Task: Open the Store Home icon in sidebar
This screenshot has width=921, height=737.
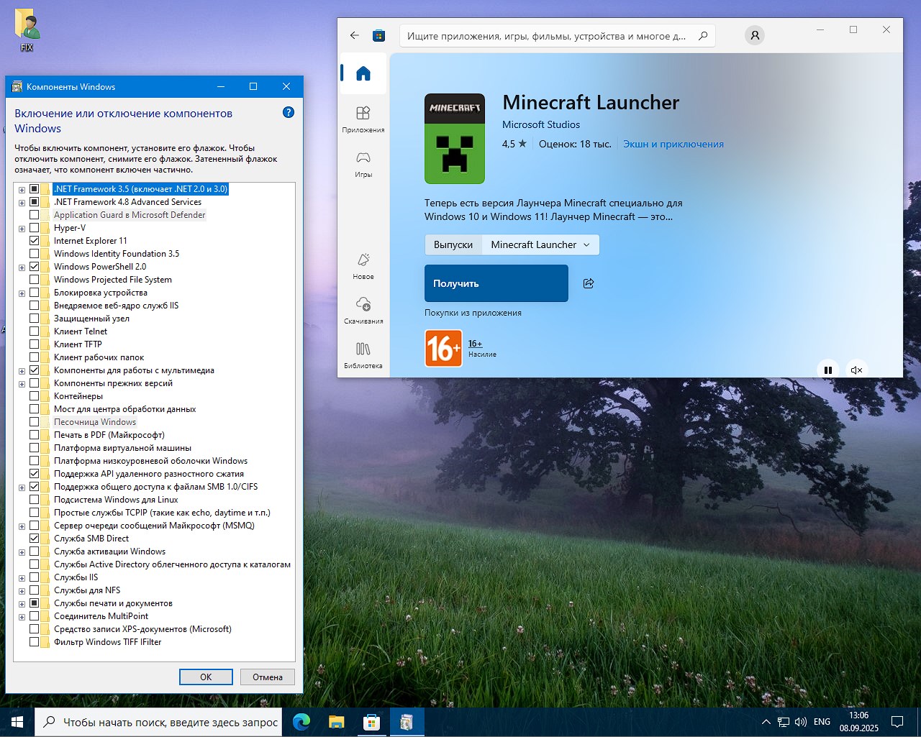Action: pyautogui.click(x=363, y=73)
